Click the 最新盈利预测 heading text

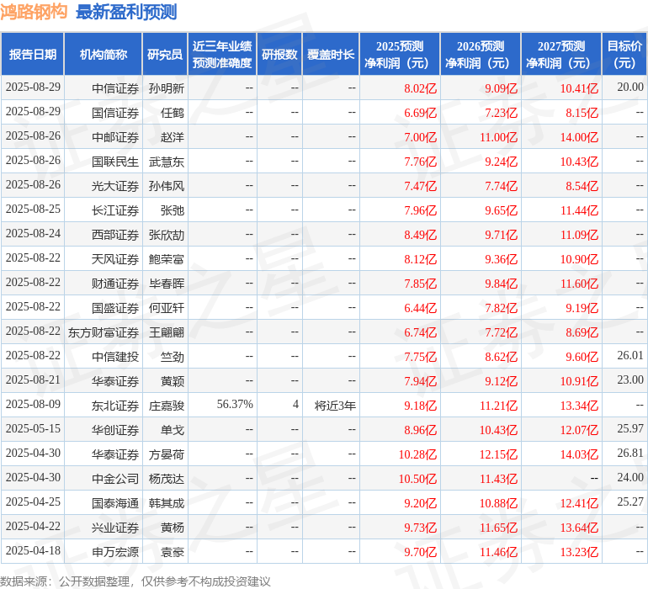click(x=126, y=12)
